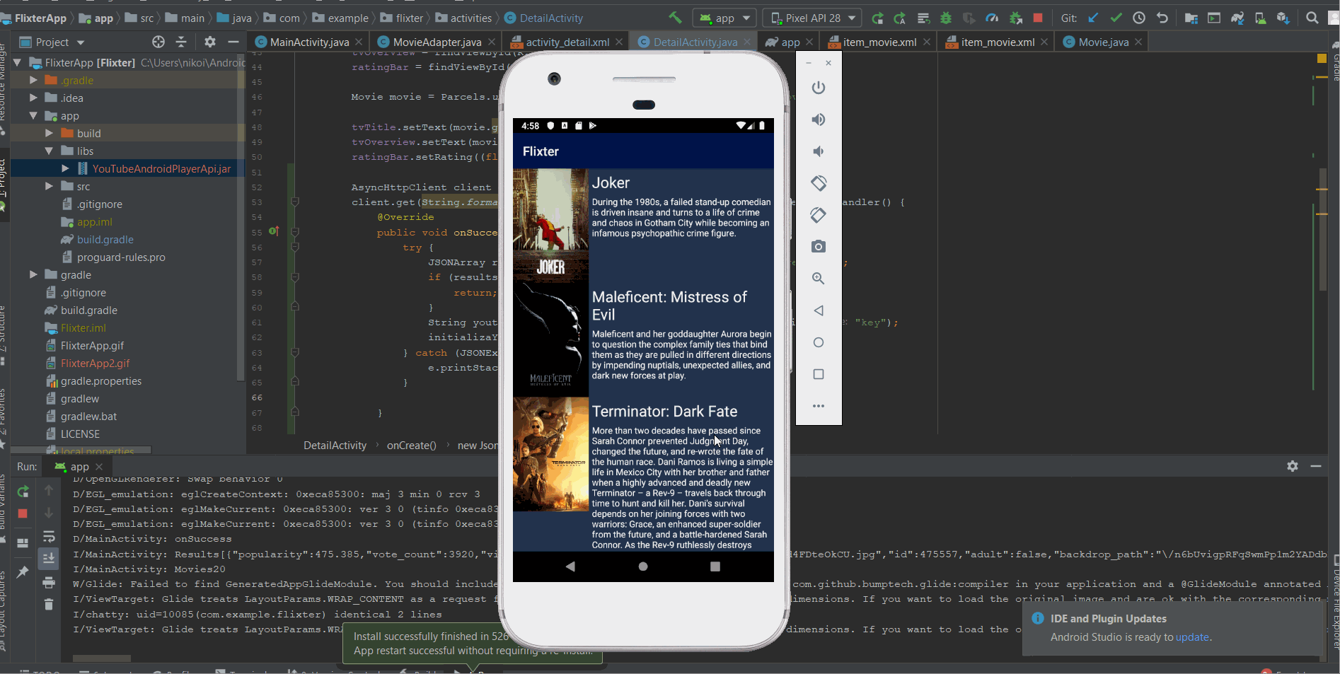Click the Make Project hammer icon
This screenshot has width=1340, height=674.
[675, 18]
